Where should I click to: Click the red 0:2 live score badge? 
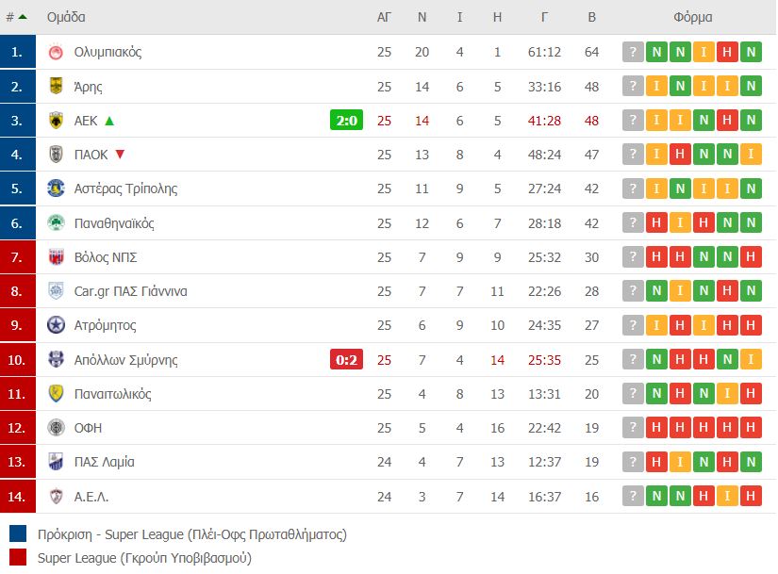point(346,360)
